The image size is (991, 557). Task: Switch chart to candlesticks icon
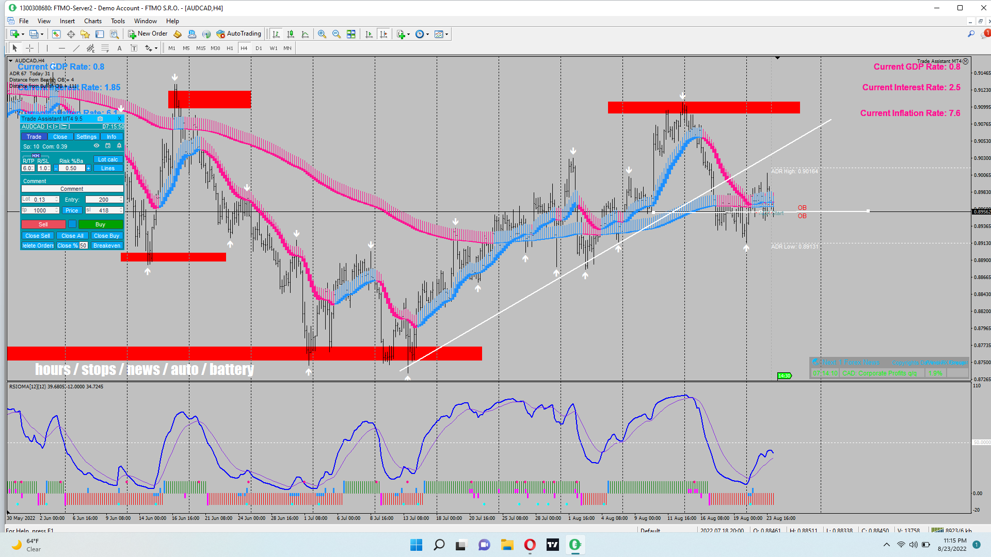point(291,34)
